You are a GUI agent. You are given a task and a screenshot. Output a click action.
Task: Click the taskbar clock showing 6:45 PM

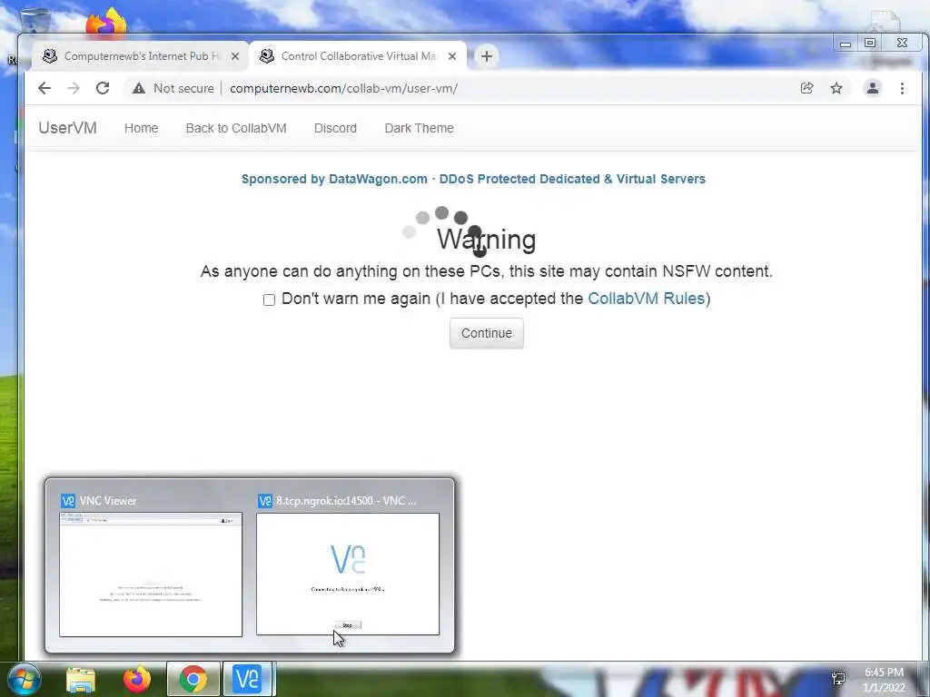pyautogui.click(x=884, y=680)
